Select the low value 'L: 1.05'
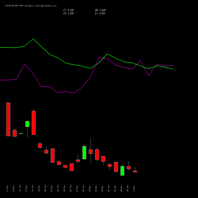The image size is (198, 198). 100,13
